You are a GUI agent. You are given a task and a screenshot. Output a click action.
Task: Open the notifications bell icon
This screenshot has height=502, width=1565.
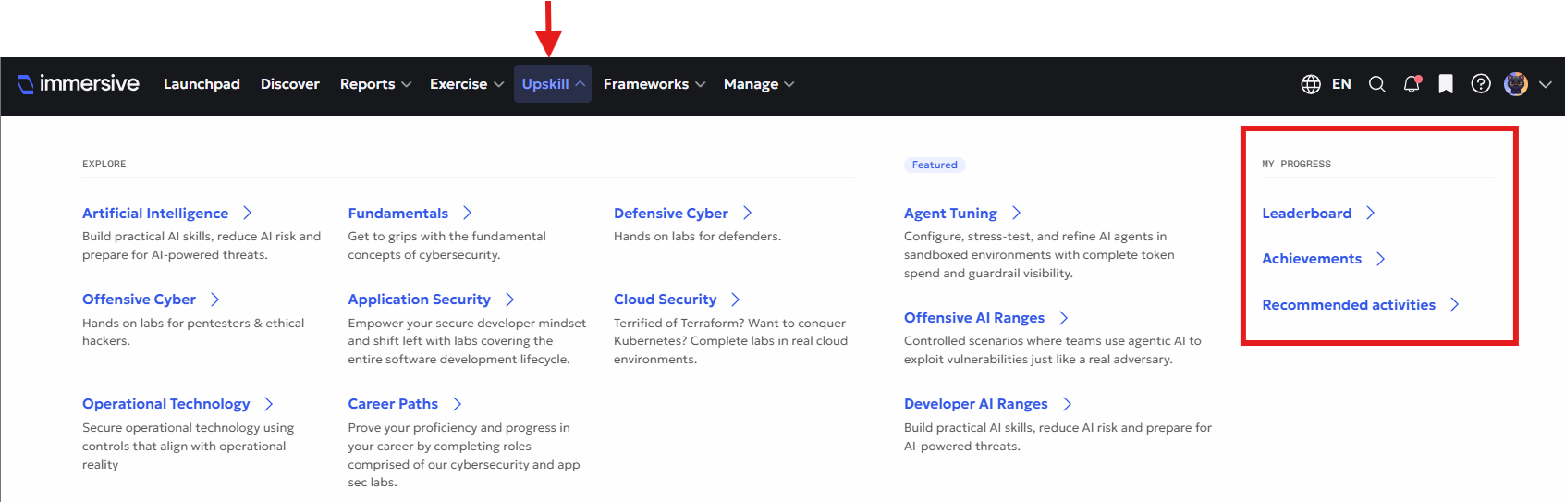click(x=1412, y=84)
